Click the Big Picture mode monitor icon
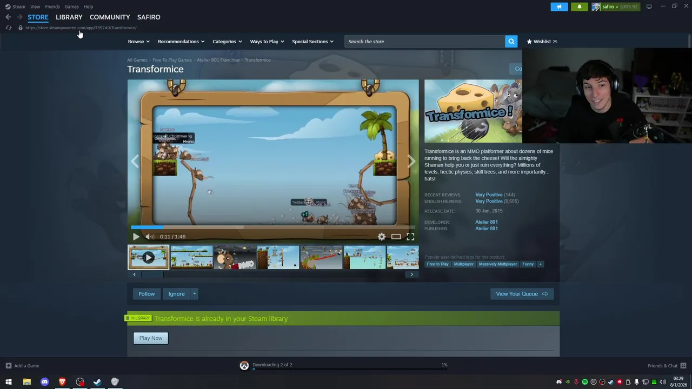 (649, 6)
